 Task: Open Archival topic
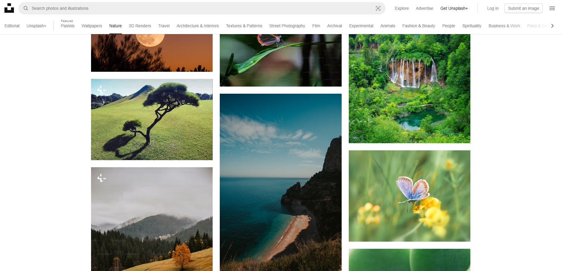335,26
